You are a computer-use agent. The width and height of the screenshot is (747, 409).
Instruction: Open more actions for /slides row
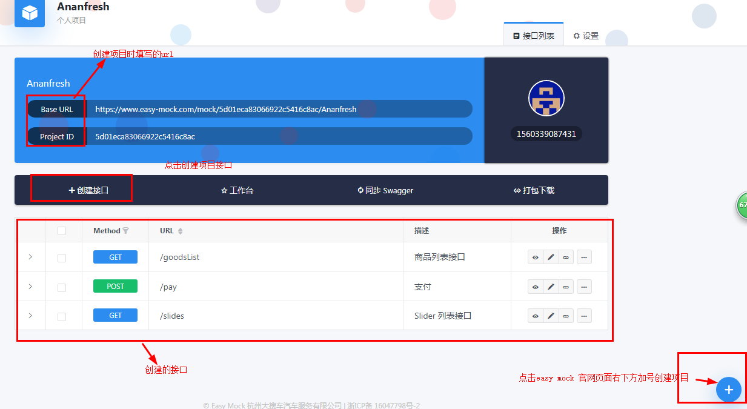(x=584, y=316)
